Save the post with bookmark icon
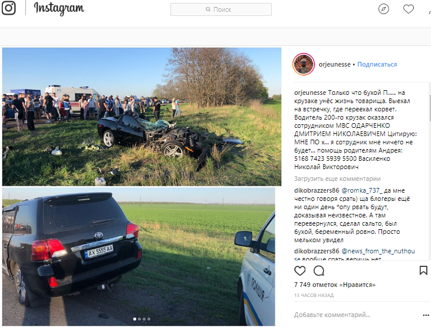Screen dimensions: 431x327 [423, 270]
